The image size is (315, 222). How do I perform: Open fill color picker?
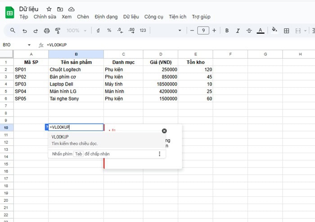click(274, 30)
